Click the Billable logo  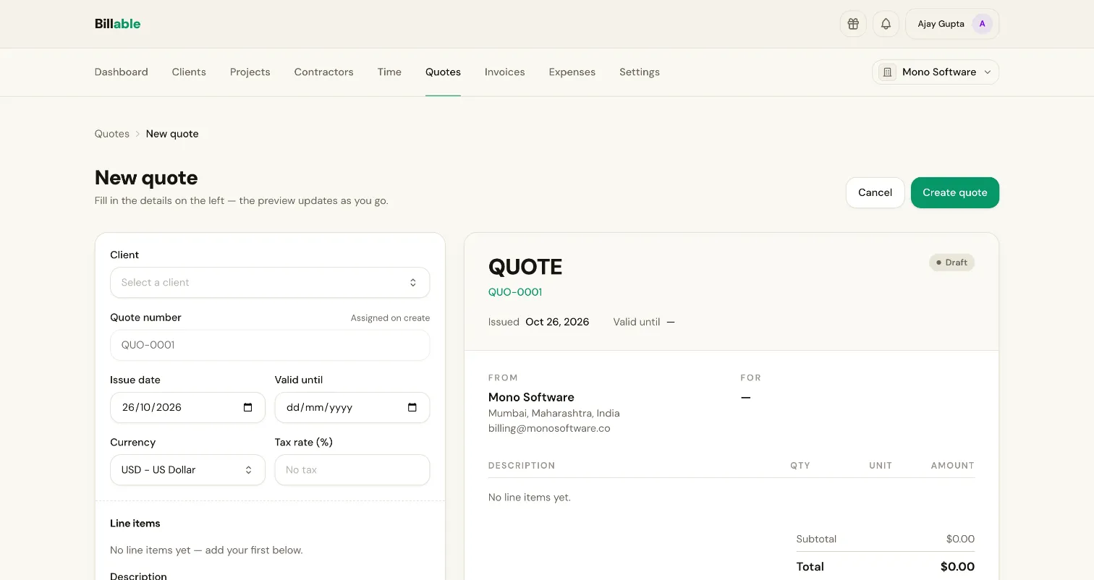(117, 24)
